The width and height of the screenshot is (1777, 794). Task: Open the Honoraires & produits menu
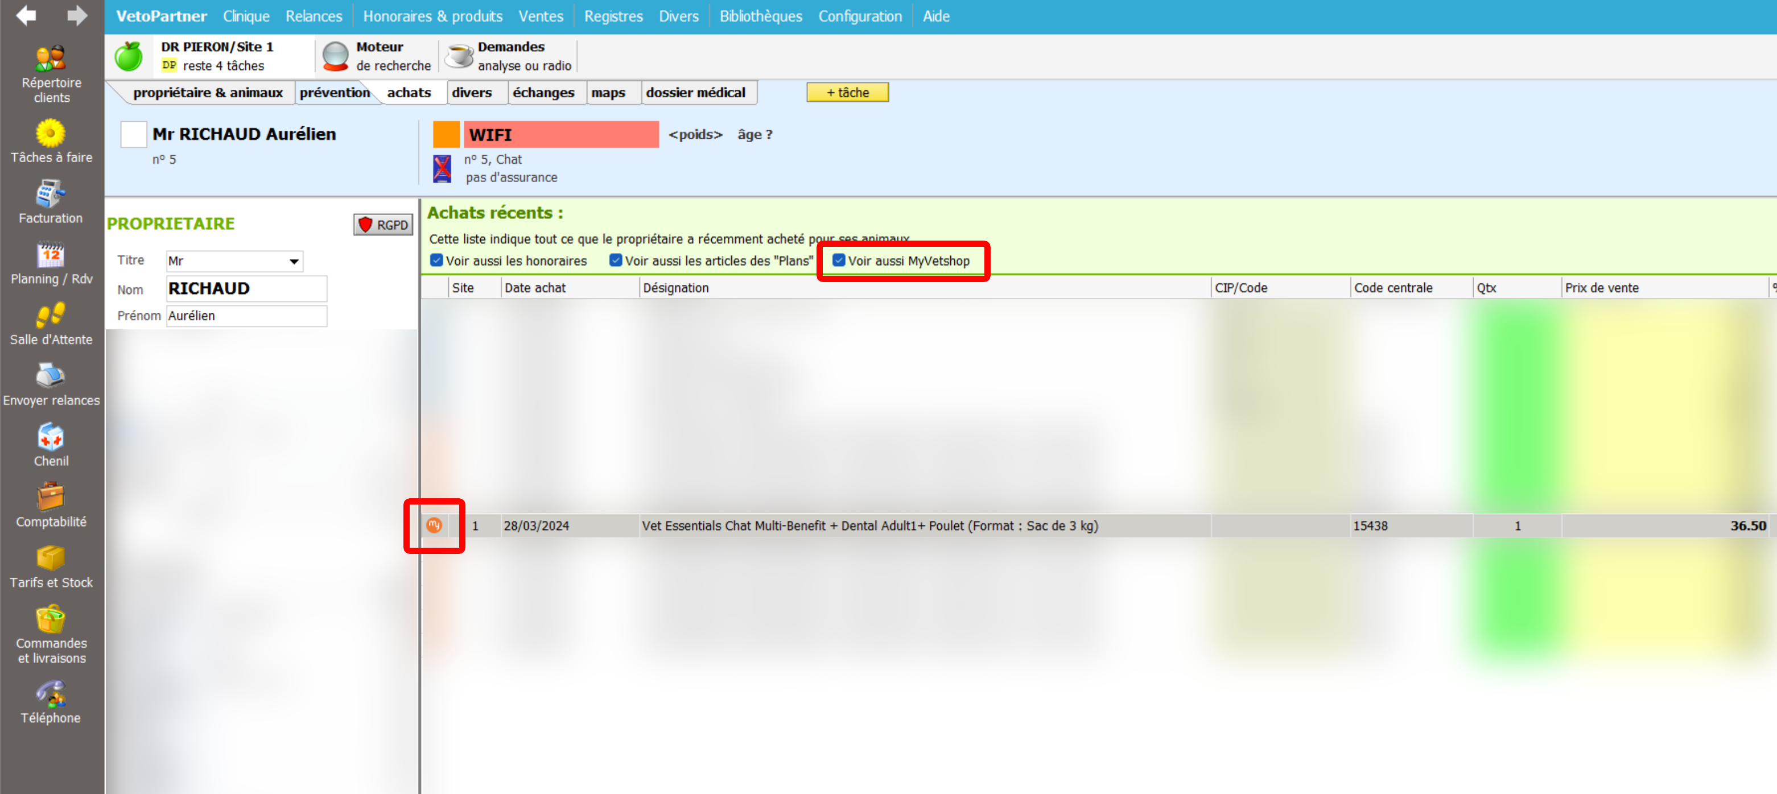pos(432,16)
